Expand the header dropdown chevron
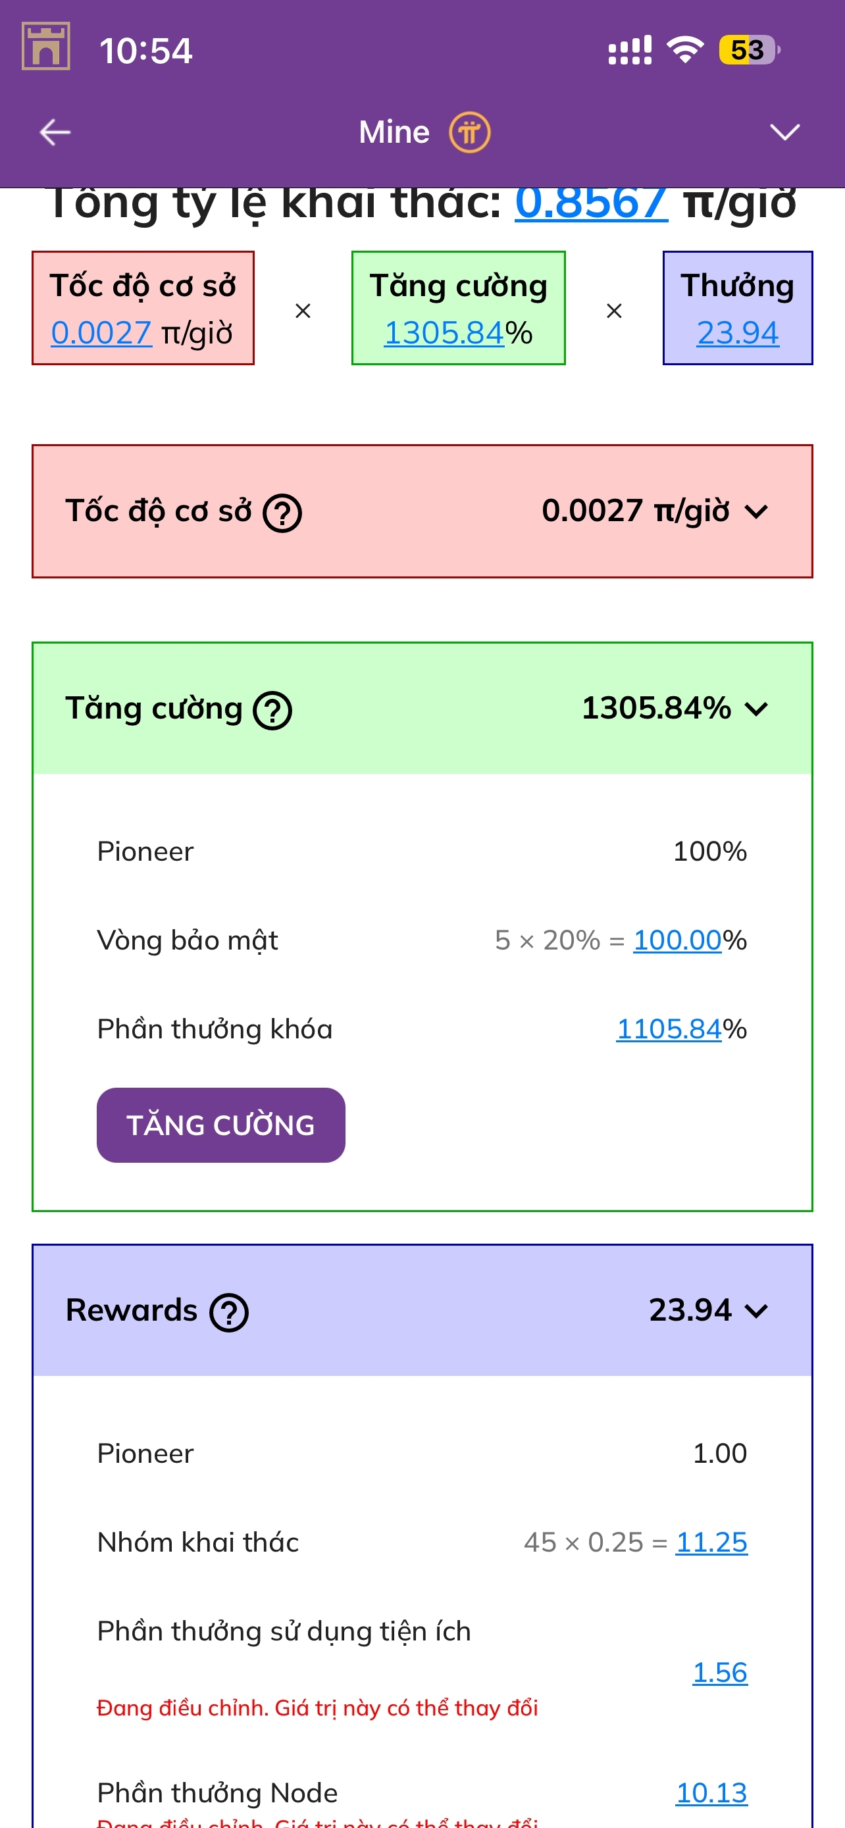This screenshot has width=845, height=1828. point(784,132)
